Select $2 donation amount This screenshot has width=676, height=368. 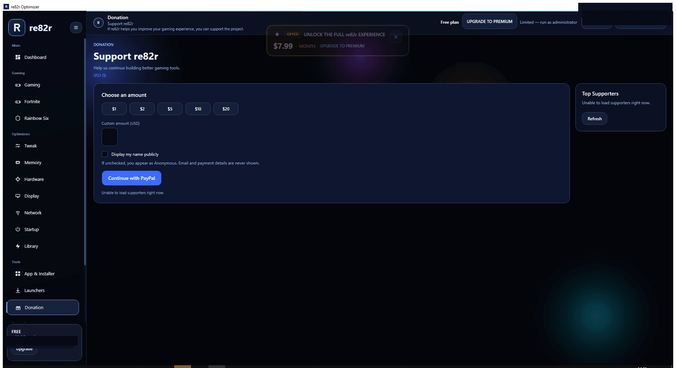tap(142, 109)
